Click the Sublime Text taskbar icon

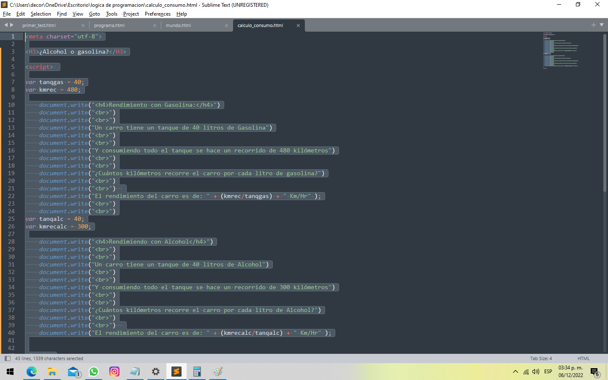[x=176, y=372]
